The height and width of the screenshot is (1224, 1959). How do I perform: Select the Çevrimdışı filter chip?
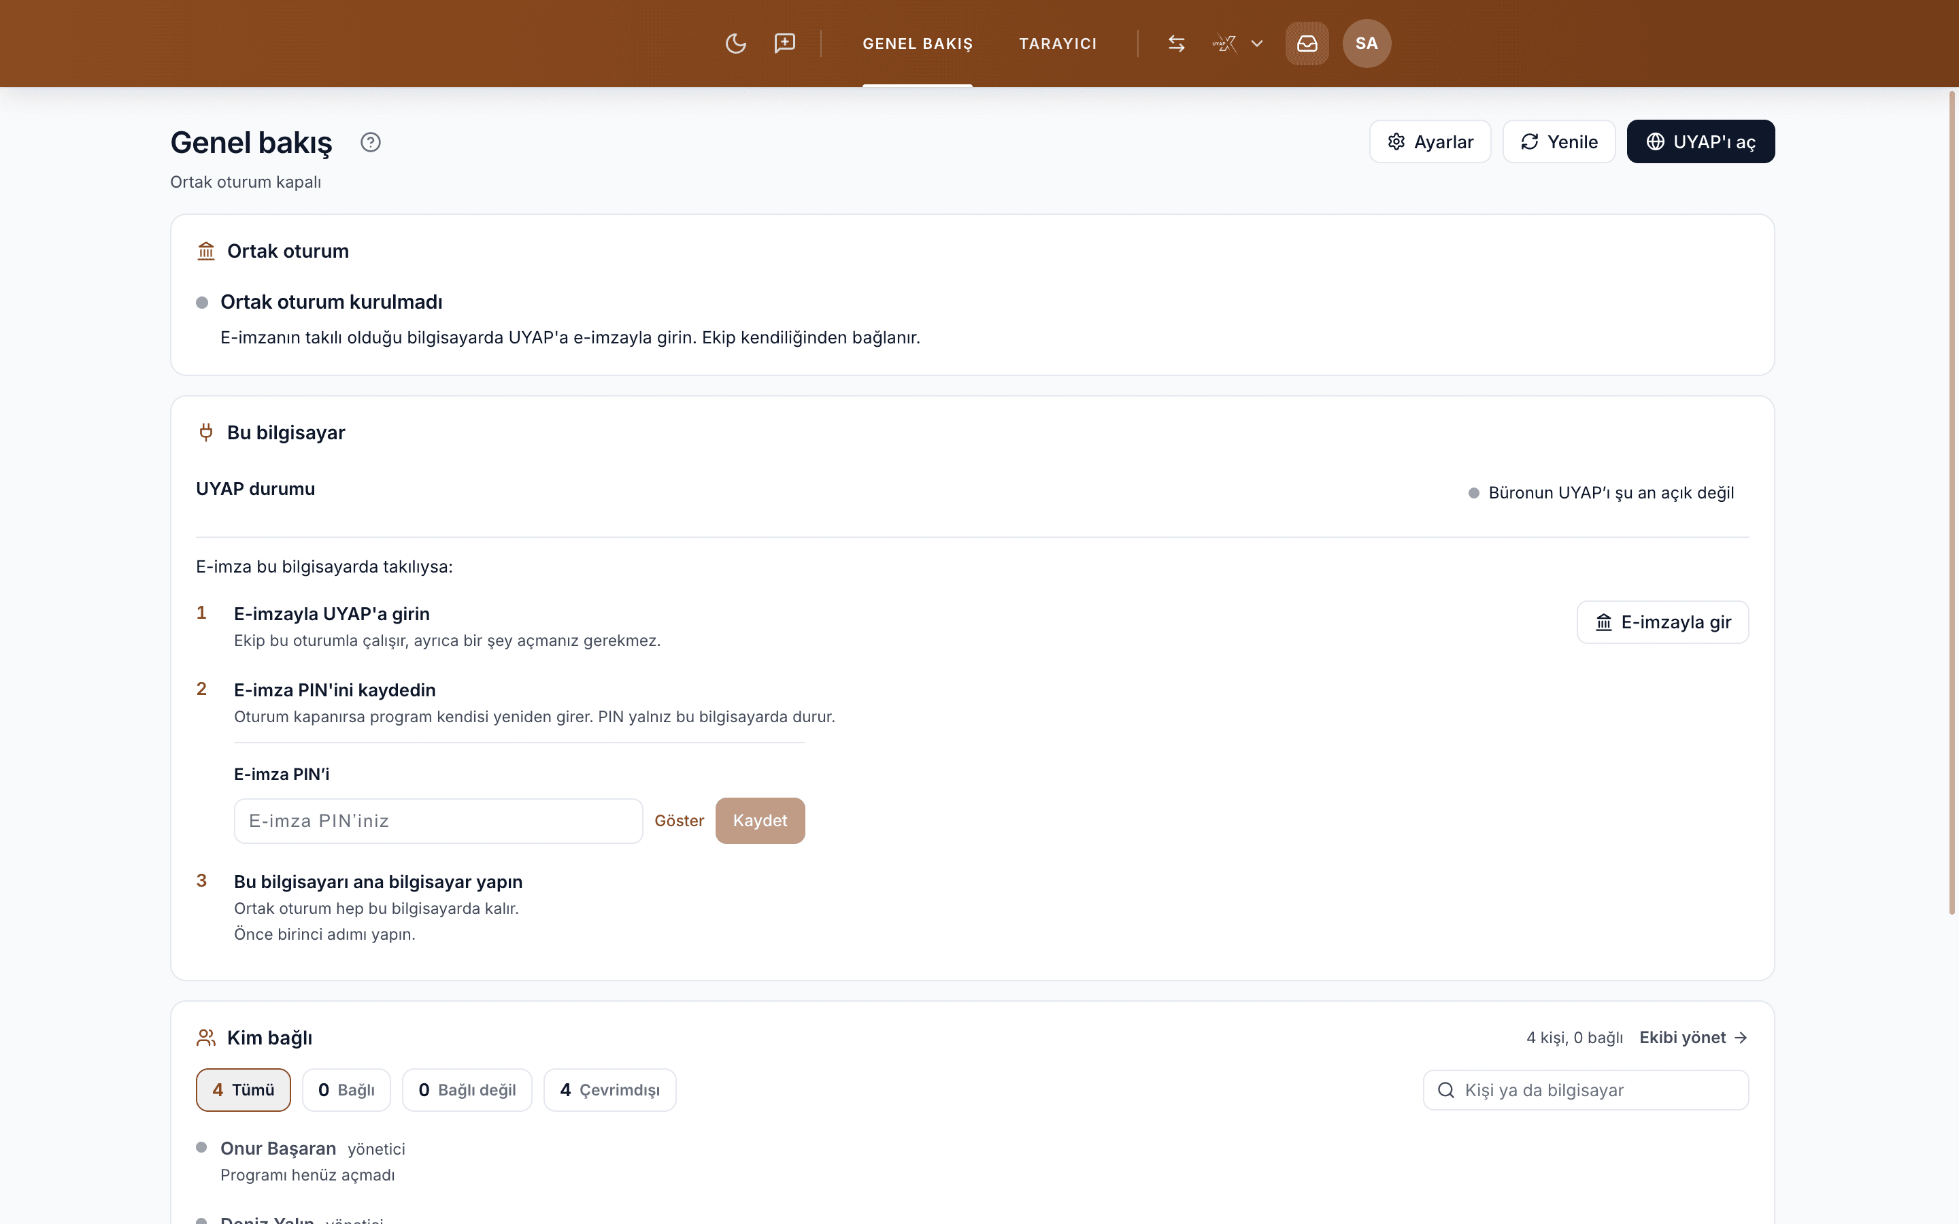[609, 1089]
